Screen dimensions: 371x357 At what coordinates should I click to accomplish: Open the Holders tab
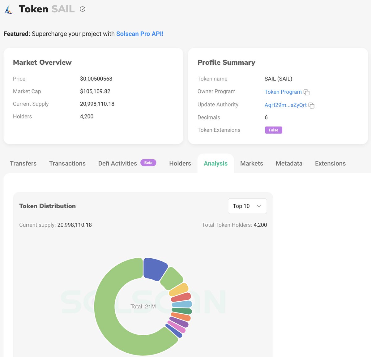[180, 163]
